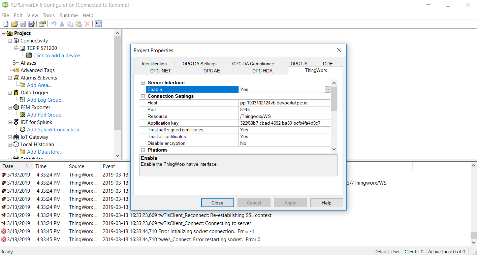Select the Host value field

click(x=284, y=103)
